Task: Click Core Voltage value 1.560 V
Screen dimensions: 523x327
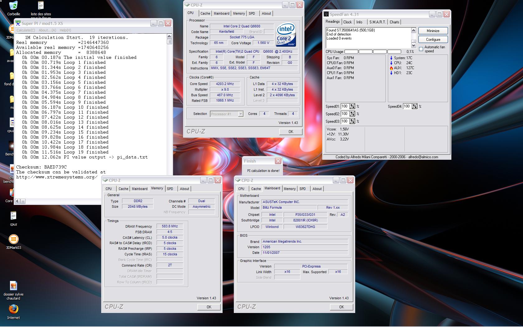Action: pos(264,43)
